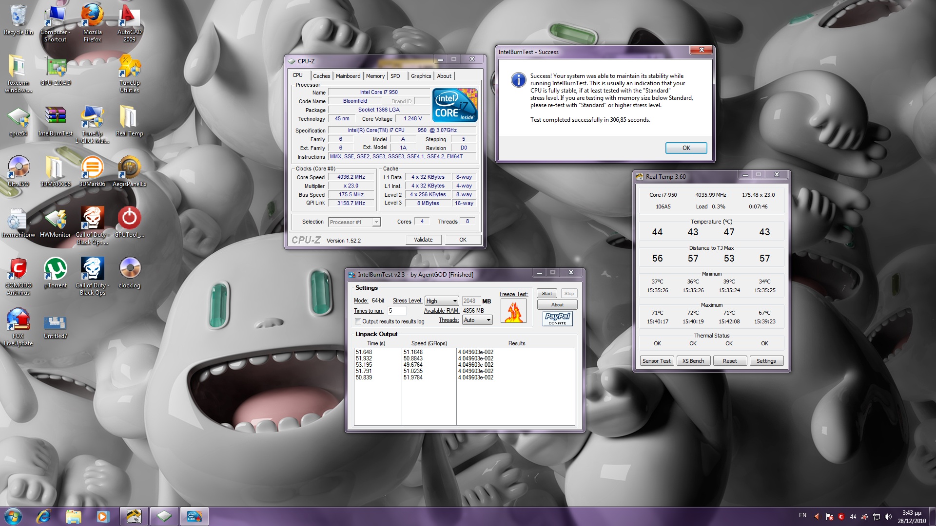This screenshot has height=526, width=936.
Task: Open TuneUp Utilities desktop shortcut
Action: pos(129,73)
